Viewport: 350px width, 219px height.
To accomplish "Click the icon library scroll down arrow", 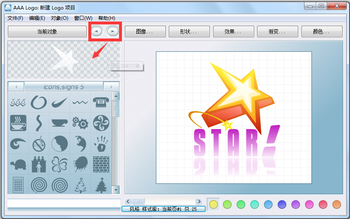I will pyautogui.click(x=116, y=190).
